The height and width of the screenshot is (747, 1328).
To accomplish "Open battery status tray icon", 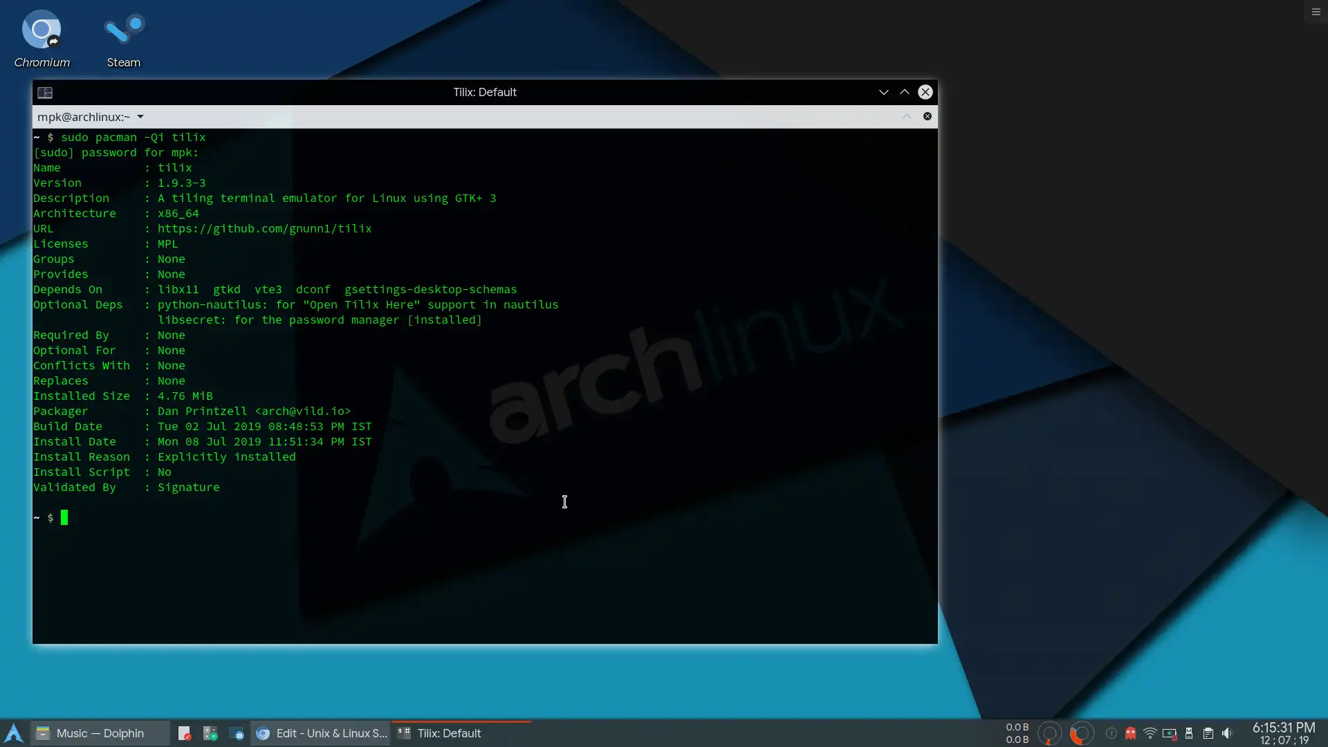I will [x=1169, y=733].
